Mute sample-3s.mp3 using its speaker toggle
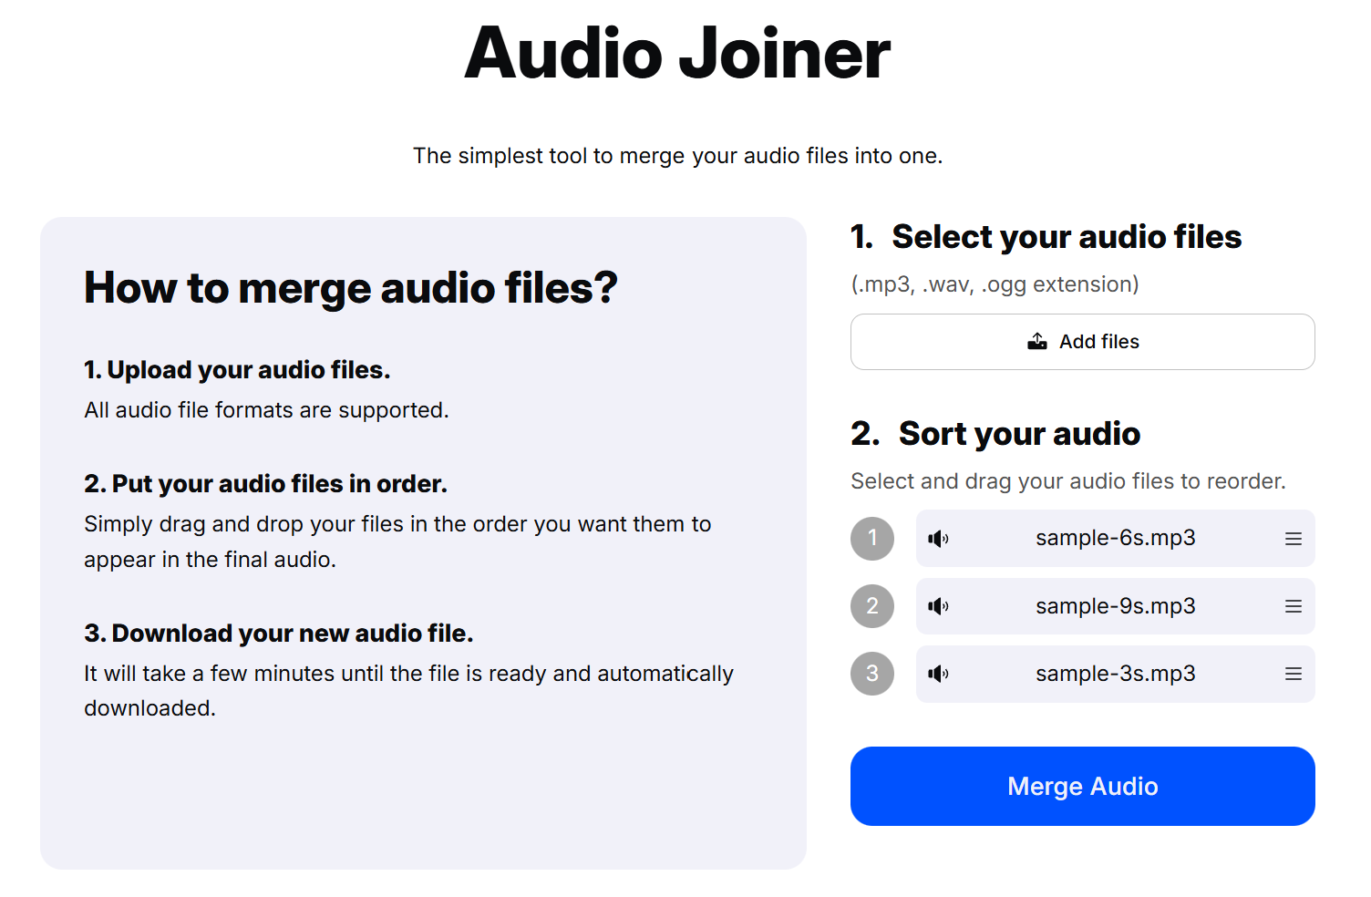 click(938, 674)
